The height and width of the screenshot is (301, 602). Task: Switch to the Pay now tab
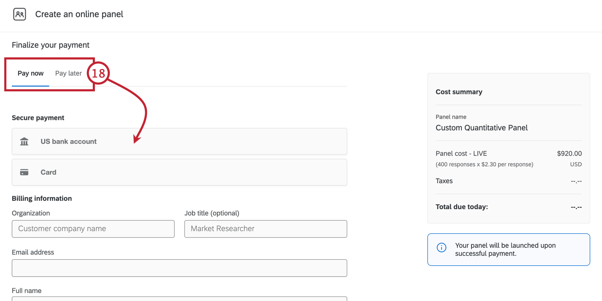[30, 73]
